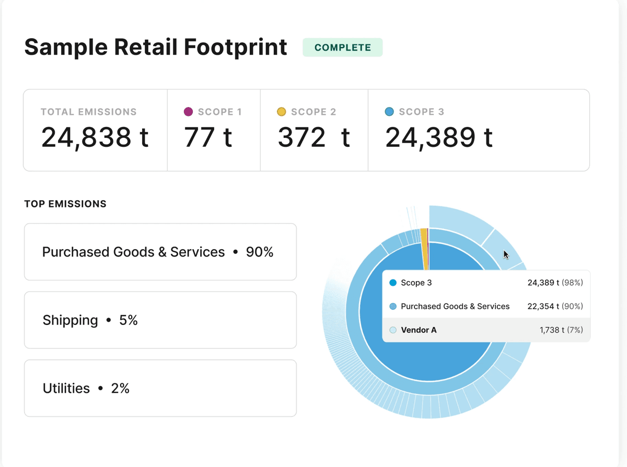Image resolution: width=627 pixels, height=467 pixels.
Task: Click the magenta Scope 1 dot
Action: tap(189, 111)
